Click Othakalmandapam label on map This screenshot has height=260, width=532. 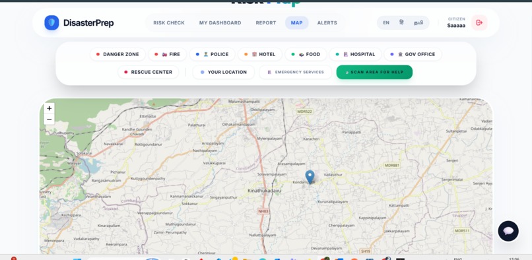(238, 125)
